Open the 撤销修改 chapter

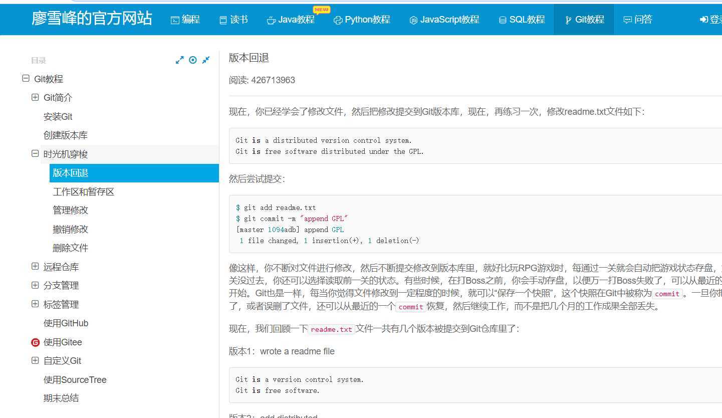coord(71,230)
